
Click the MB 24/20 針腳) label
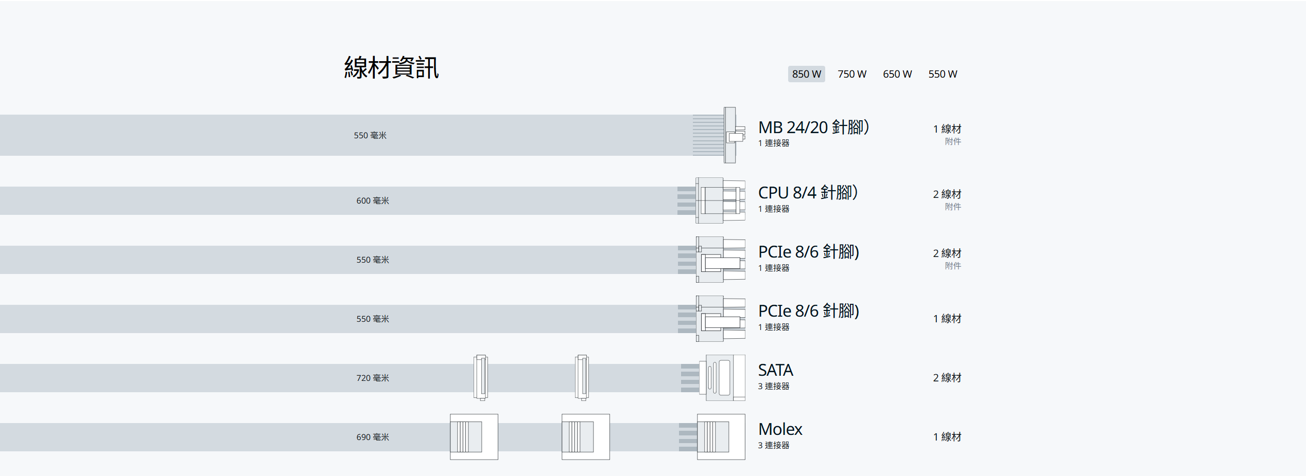point(813,127)
